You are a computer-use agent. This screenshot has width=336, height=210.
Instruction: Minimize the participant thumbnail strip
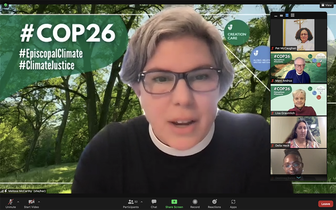tap(276, 15)
